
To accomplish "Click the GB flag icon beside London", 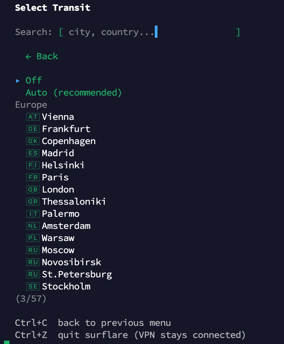I will (33, 190).
